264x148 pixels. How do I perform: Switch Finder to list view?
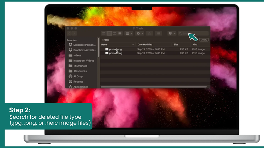[x=109, y=33]
